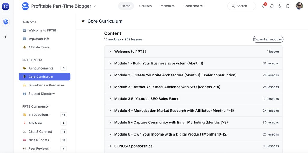Click the magnifier icon in Search box
Image resolution: width=308 pixels, height=153 pixels.
233,6
